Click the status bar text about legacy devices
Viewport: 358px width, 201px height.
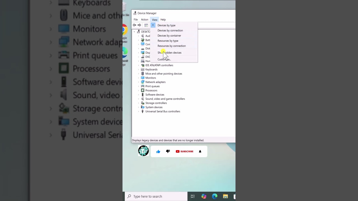pyautogui.click(x=168, y=140)
